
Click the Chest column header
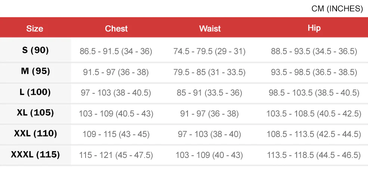(116, 28)
